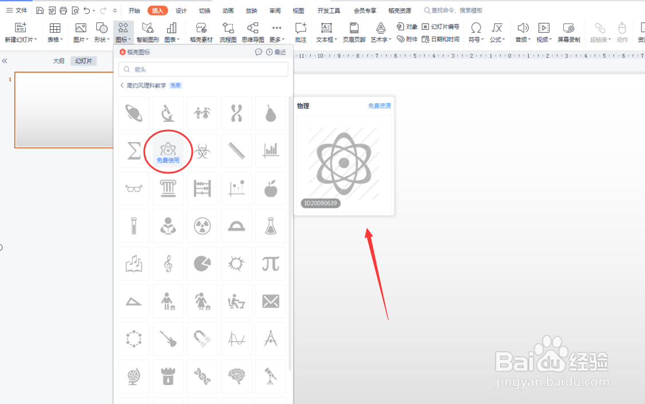Insert the conical flask icon
The height and width of the screenshot is (404, 645).
[270, 226]
